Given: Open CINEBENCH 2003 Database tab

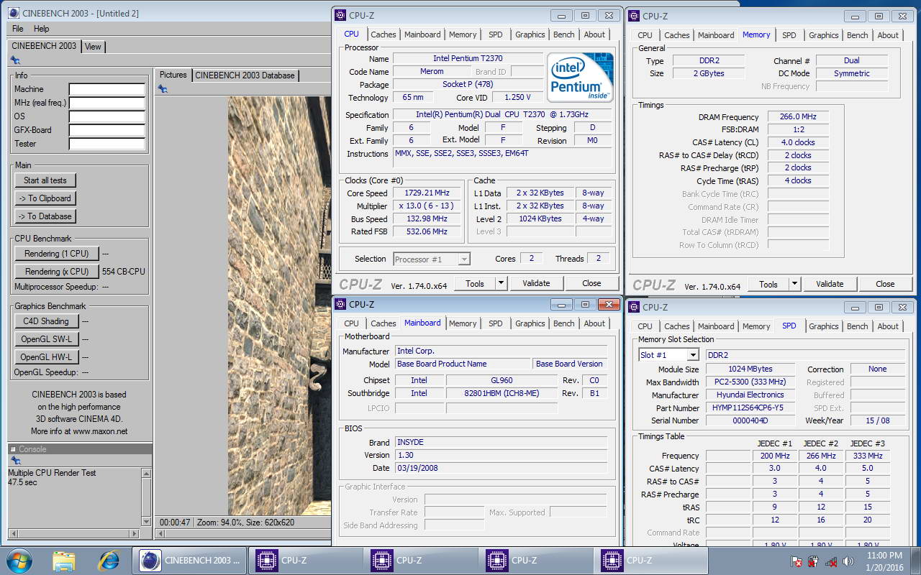Looking at the screenshot, I should pyautogui.click(x=245, y=75).
